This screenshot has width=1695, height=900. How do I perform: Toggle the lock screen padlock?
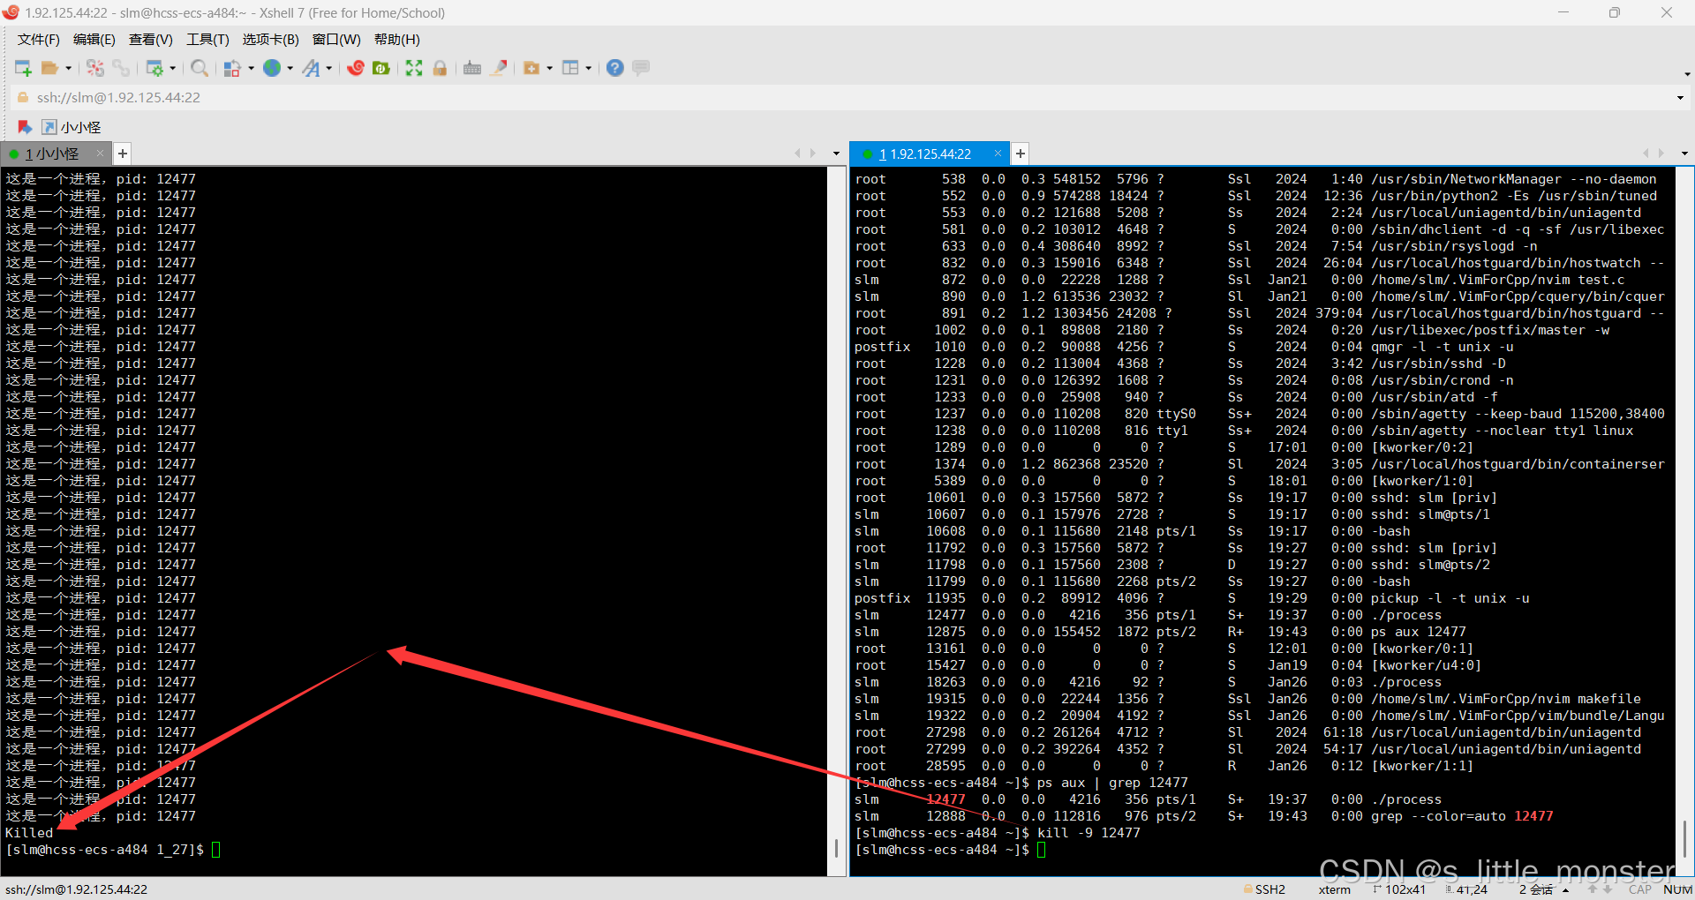(440, 68)
